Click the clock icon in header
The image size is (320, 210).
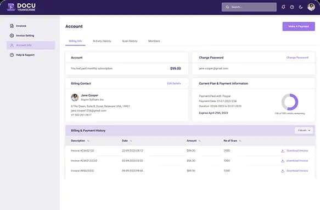[x=292, y=7]
